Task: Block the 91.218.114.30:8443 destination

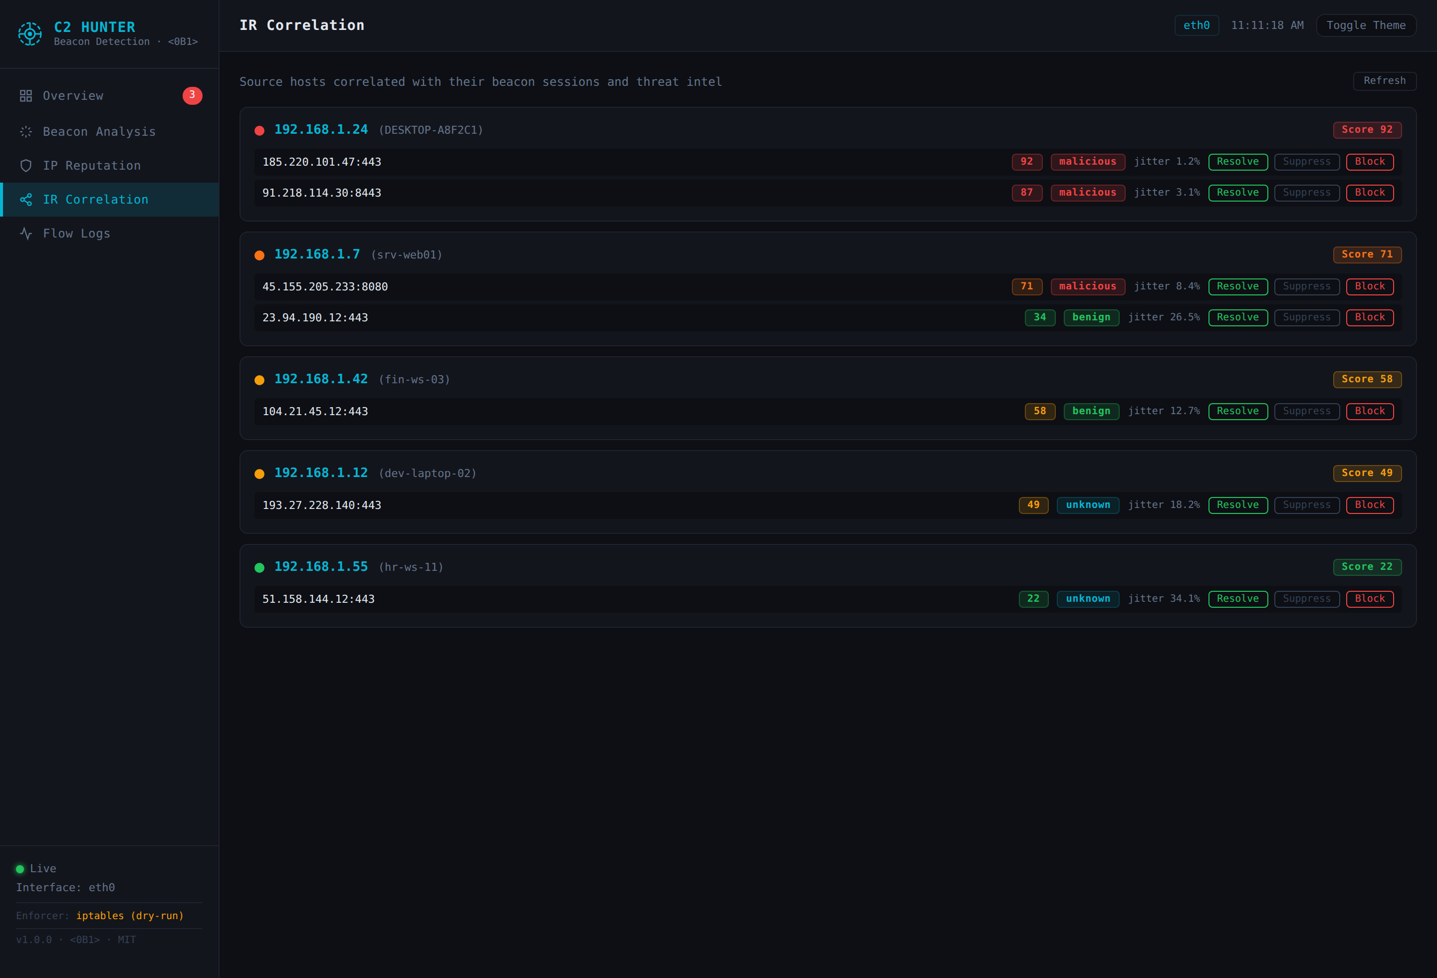Action: click(1370, 193)
